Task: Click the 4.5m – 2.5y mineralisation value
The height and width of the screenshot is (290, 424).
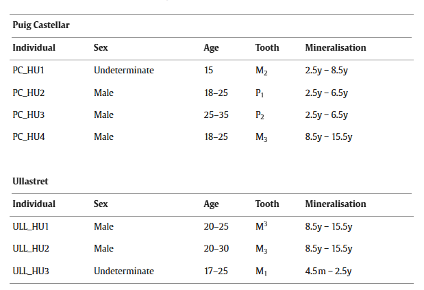Action: tap(328, 271)
